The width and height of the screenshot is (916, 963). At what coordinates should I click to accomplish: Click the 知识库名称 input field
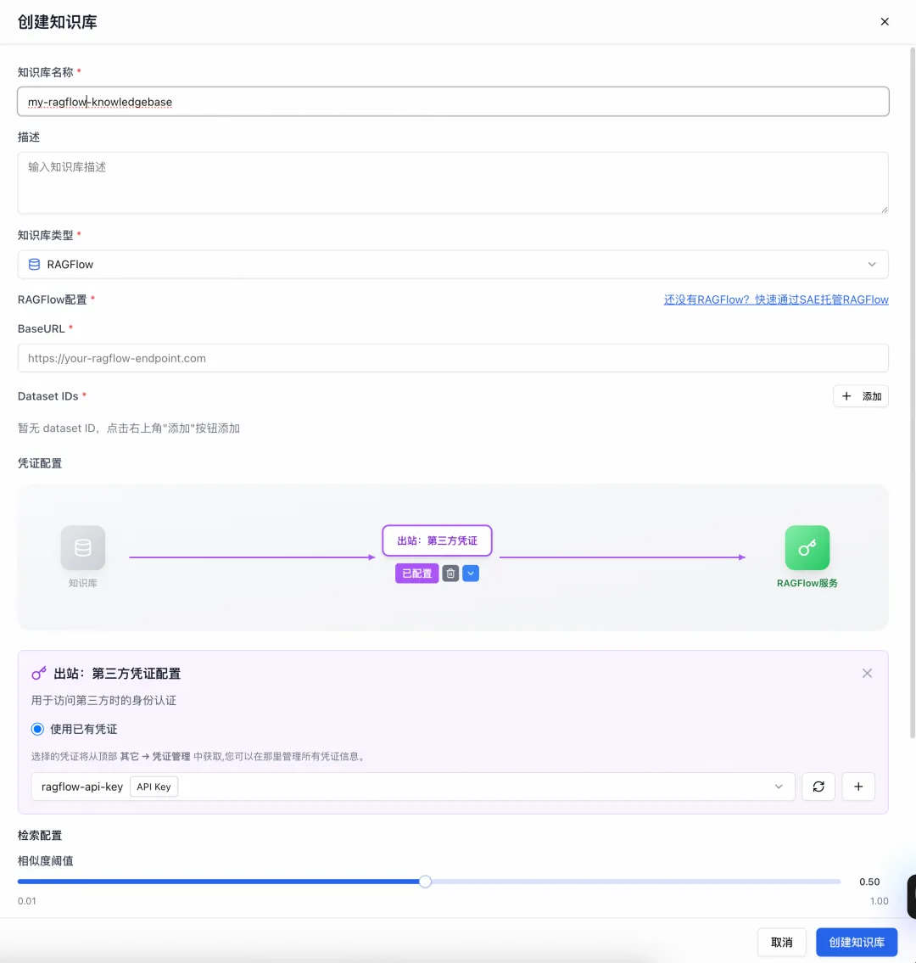click(453, 101)
